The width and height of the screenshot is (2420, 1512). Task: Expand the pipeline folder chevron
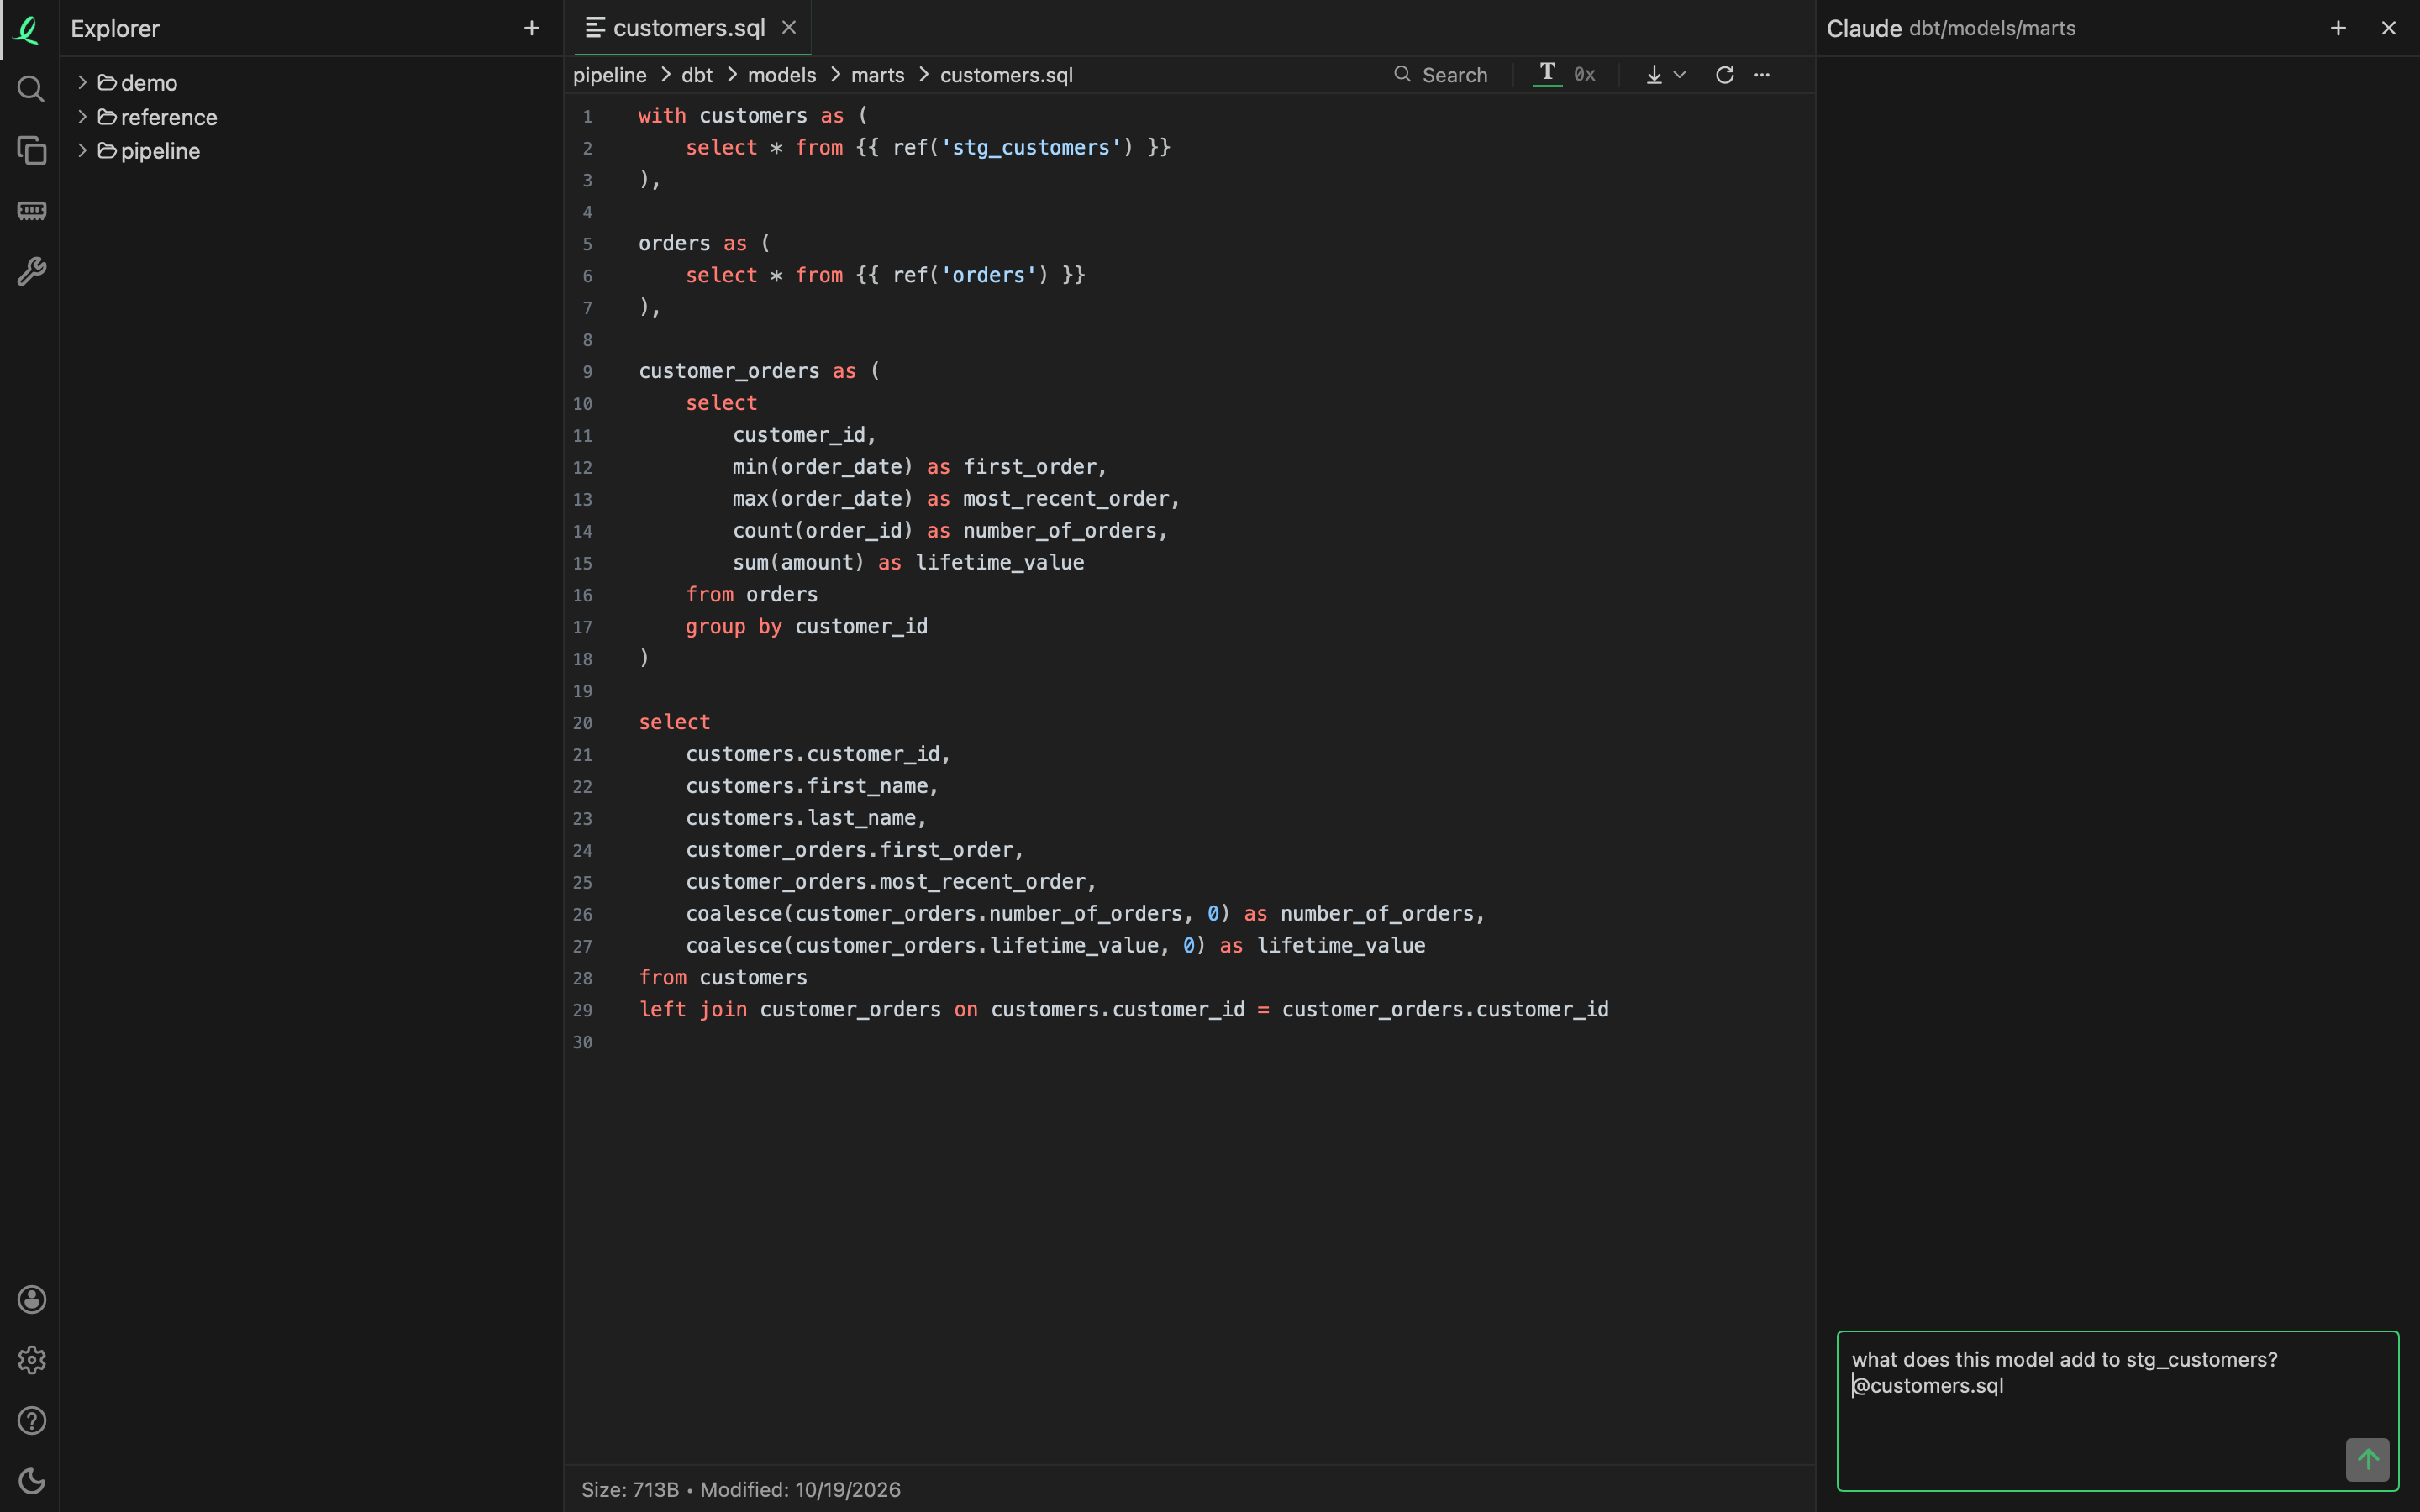(82, 150)
